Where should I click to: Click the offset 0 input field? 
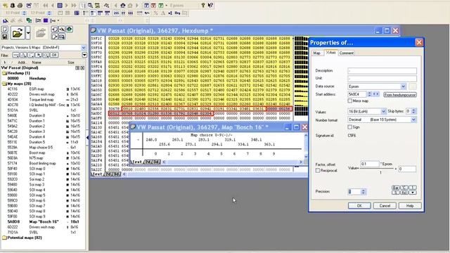coord(407,169)
